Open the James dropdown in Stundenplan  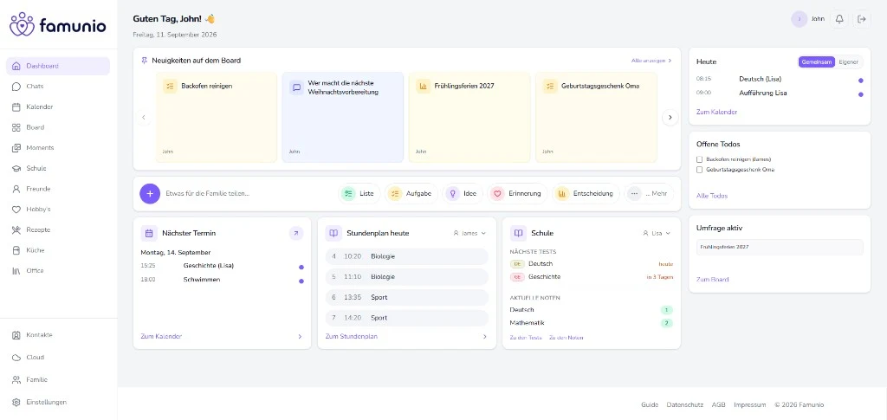[x=469, y=233]
